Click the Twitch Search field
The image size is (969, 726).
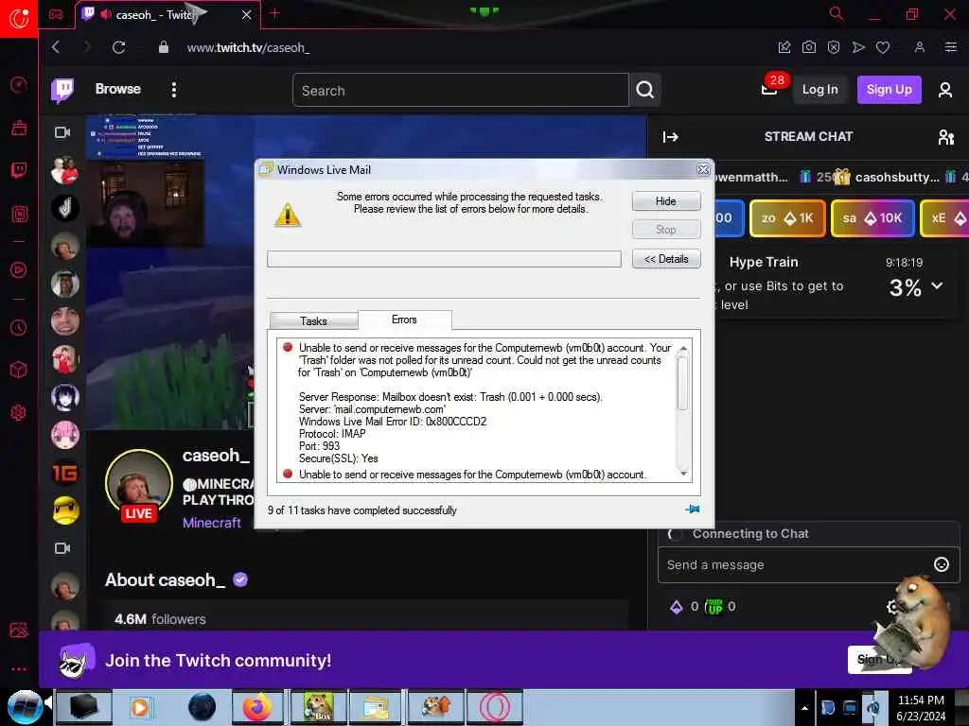click(x=461, y=90)
